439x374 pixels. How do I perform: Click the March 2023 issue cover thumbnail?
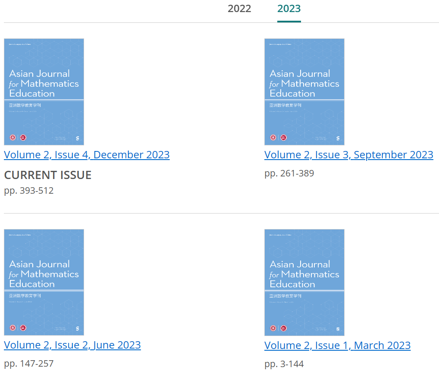304,283
